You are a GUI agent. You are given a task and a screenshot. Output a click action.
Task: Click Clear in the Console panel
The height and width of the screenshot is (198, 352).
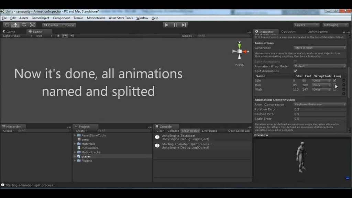pos(159,131)
